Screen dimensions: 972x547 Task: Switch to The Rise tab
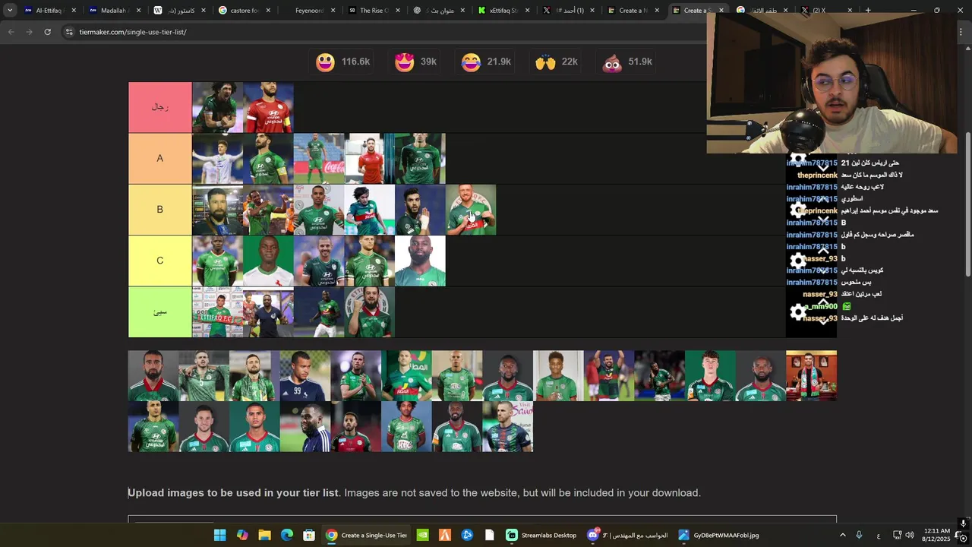point(372,11)
